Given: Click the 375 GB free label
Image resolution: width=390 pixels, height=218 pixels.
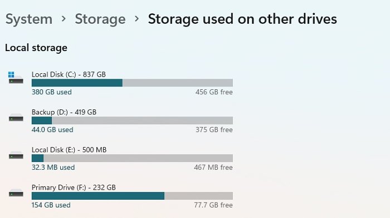Looking at the screenshot, I should pos(214,130).
